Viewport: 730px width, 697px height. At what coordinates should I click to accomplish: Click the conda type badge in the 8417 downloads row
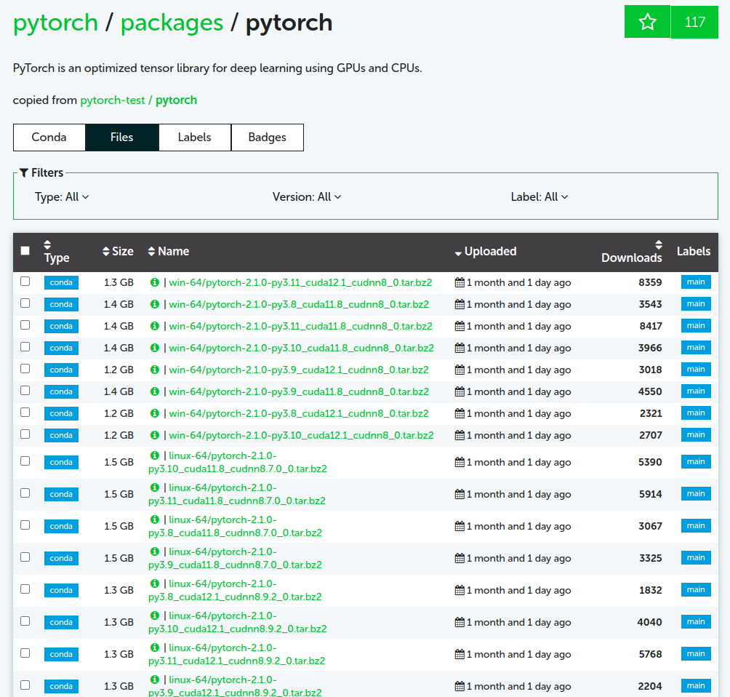[61, 326]
